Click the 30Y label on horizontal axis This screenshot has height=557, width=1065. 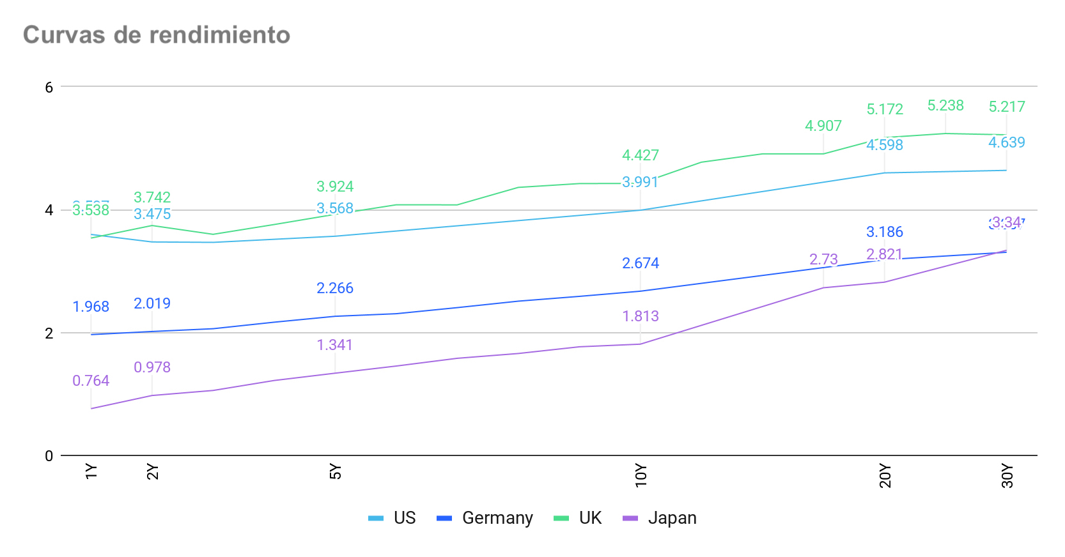[x=1007, y=477]
